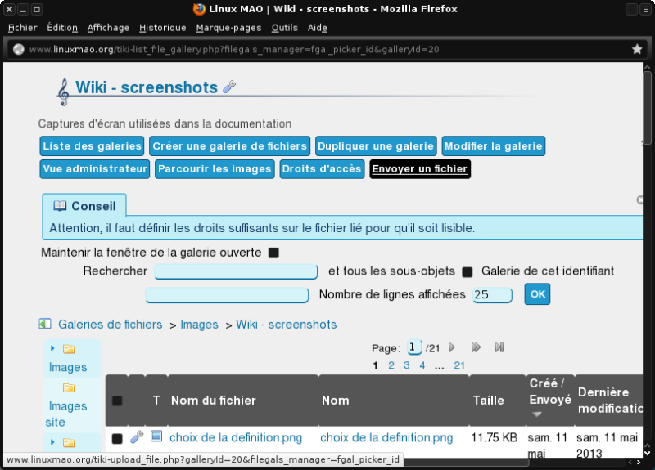This screenshot has width=655, height=470.
Task: Click the treble clef icon by the title
Action: 63,92
